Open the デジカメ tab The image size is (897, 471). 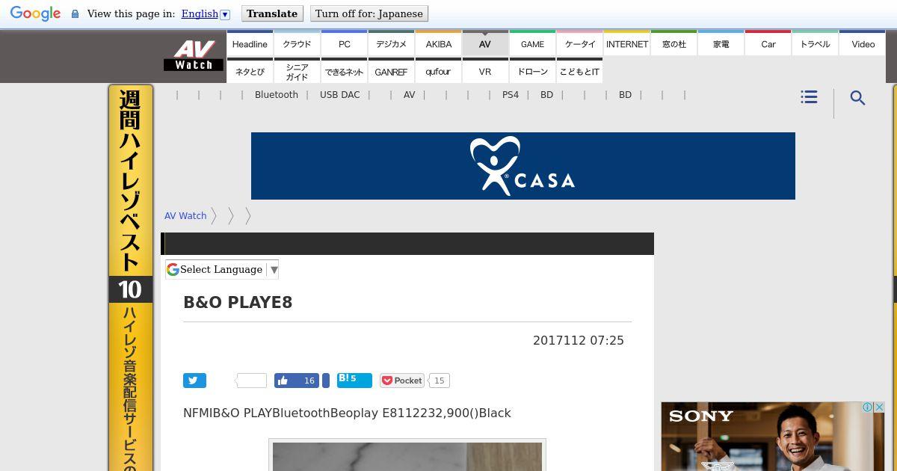coord(391,43)
